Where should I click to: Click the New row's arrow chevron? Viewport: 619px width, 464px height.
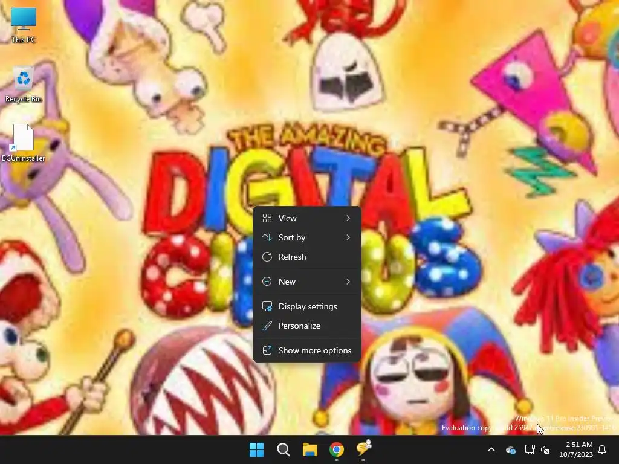348,282
